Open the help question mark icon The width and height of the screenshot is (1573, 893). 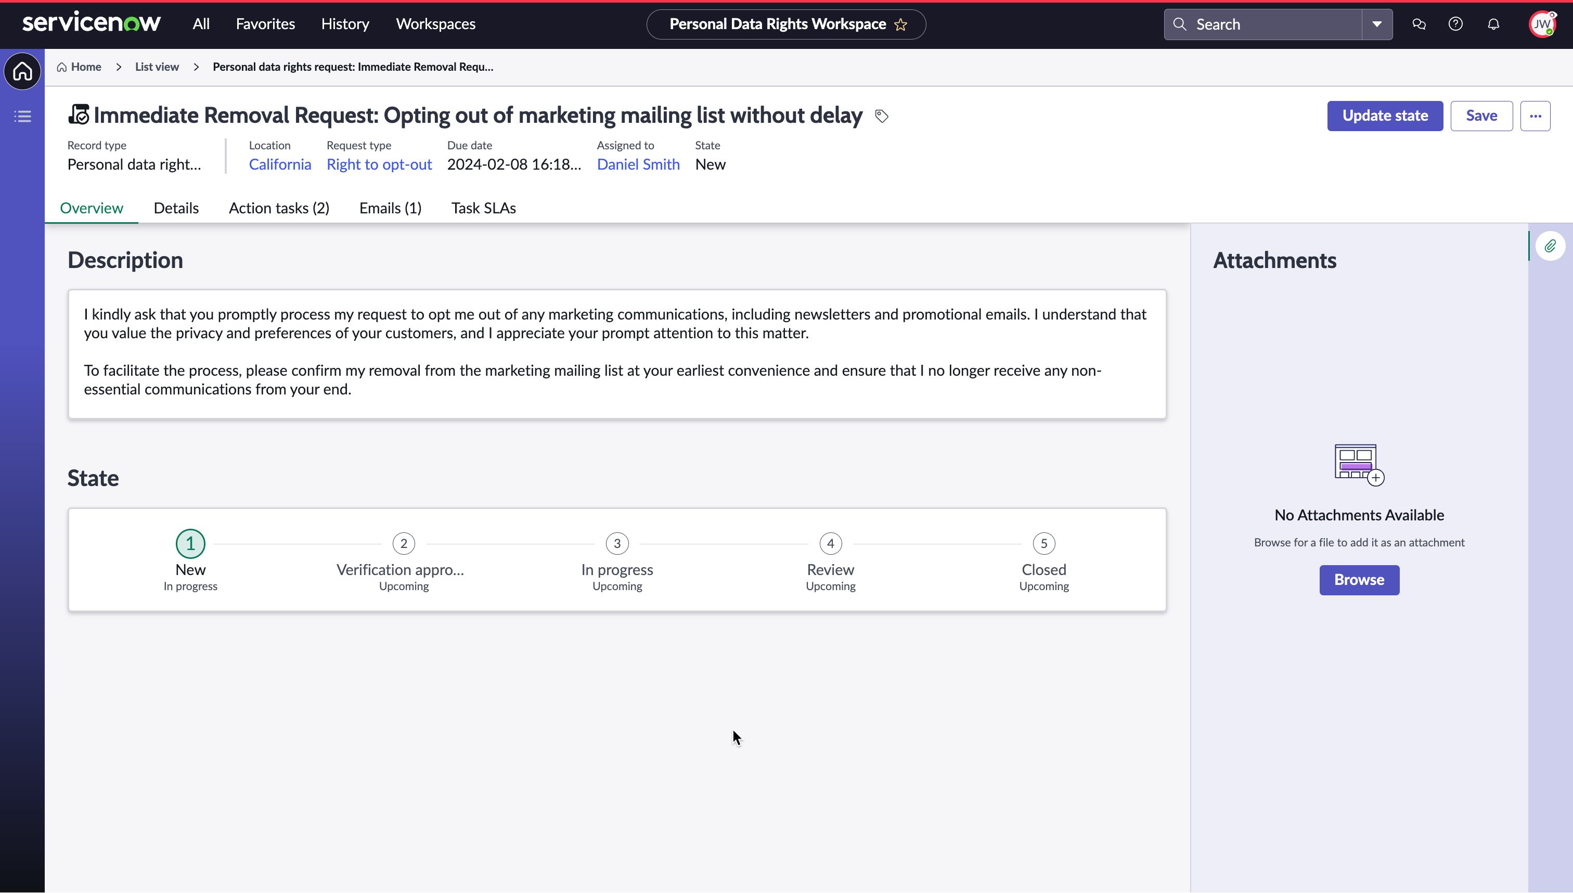[x=1455, y=24]
